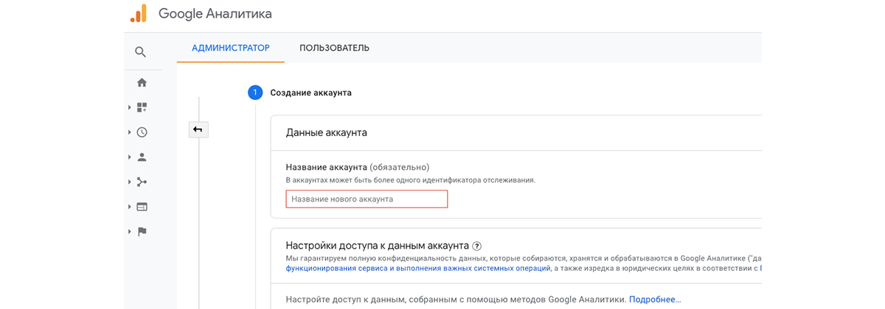Expand the Customization section arrow
Image resolution: width=885 pixels, height=309 pixels.
point(130,107)
